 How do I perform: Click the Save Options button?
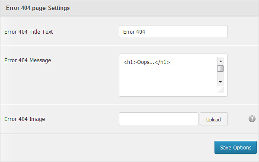pyautogui.click(x=236, y=147)
